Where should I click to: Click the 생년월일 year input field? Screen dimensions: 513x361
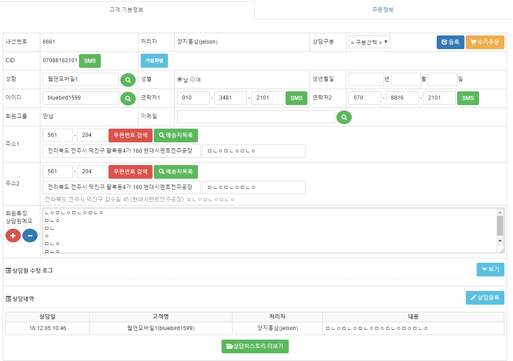(x=366, y=80)
